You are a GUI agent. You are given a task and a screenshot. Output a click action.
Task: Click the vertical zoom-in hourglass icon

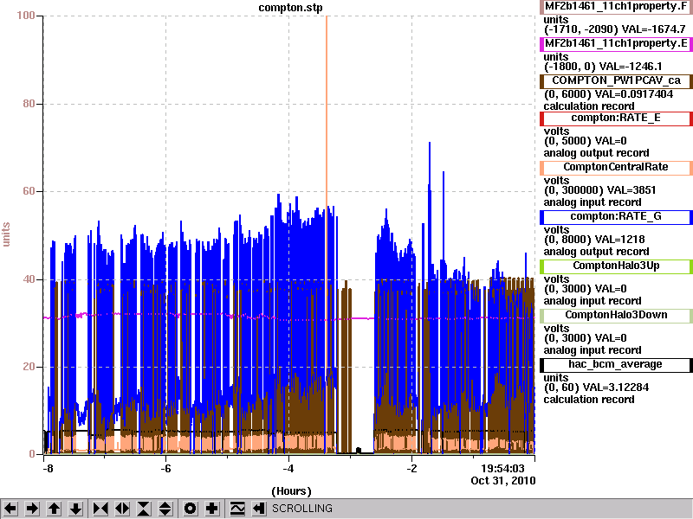(144, 509)
